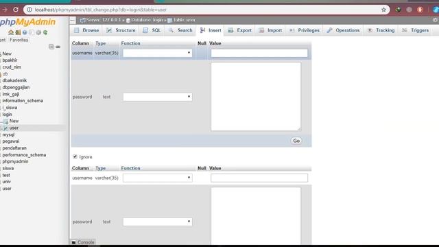
Task: Focus second password text area
Action: (x=256, y=215)
